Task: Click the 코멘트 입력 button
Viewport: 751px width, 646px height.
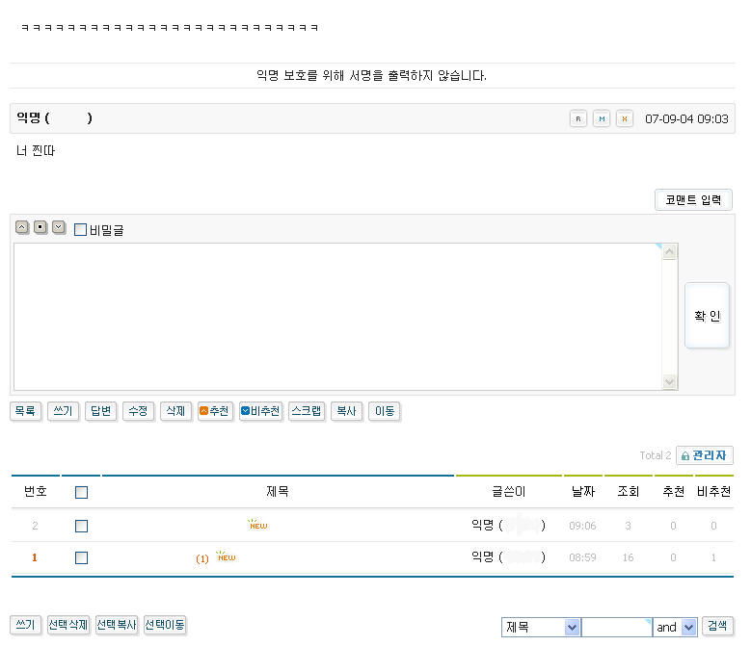Action: pos(693,200)
